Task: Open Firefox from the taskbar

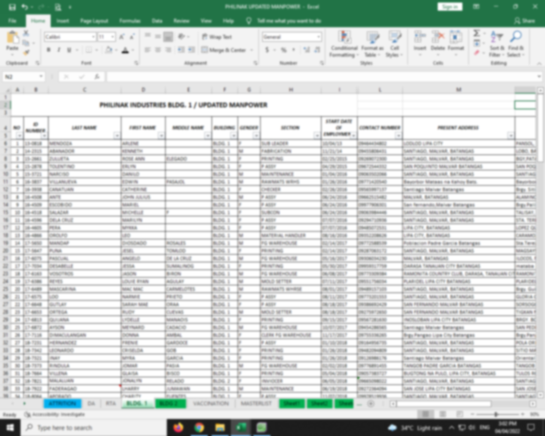Action: coord(178,427)
